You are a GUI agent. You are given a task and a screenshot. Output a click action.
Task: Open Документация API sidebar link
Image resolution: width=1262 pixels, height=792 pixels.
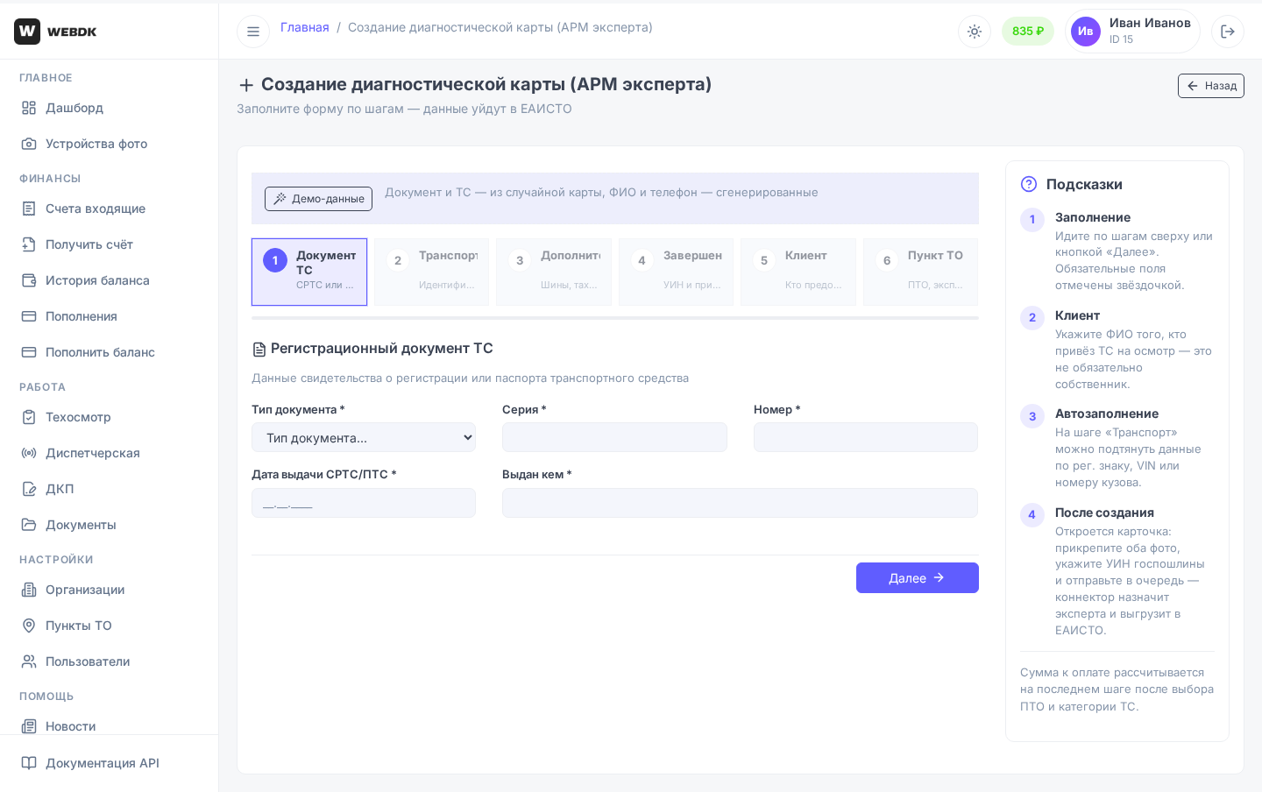[110, 763]
